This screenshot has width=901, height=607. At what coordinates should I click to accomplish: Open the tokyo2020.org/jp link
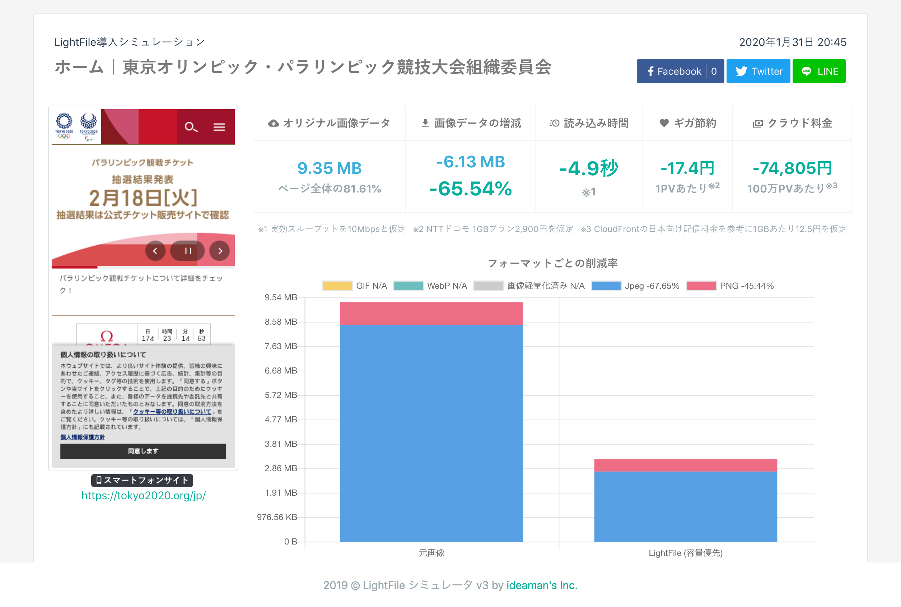(144, 496)
